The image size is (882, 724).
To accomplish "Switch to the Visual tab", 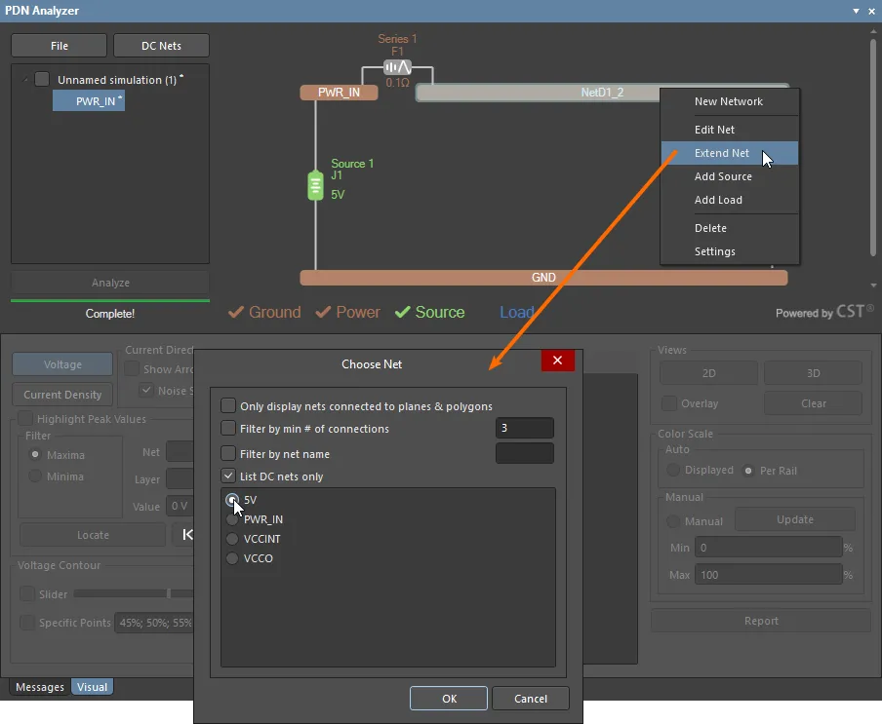I will coord(93,687).
